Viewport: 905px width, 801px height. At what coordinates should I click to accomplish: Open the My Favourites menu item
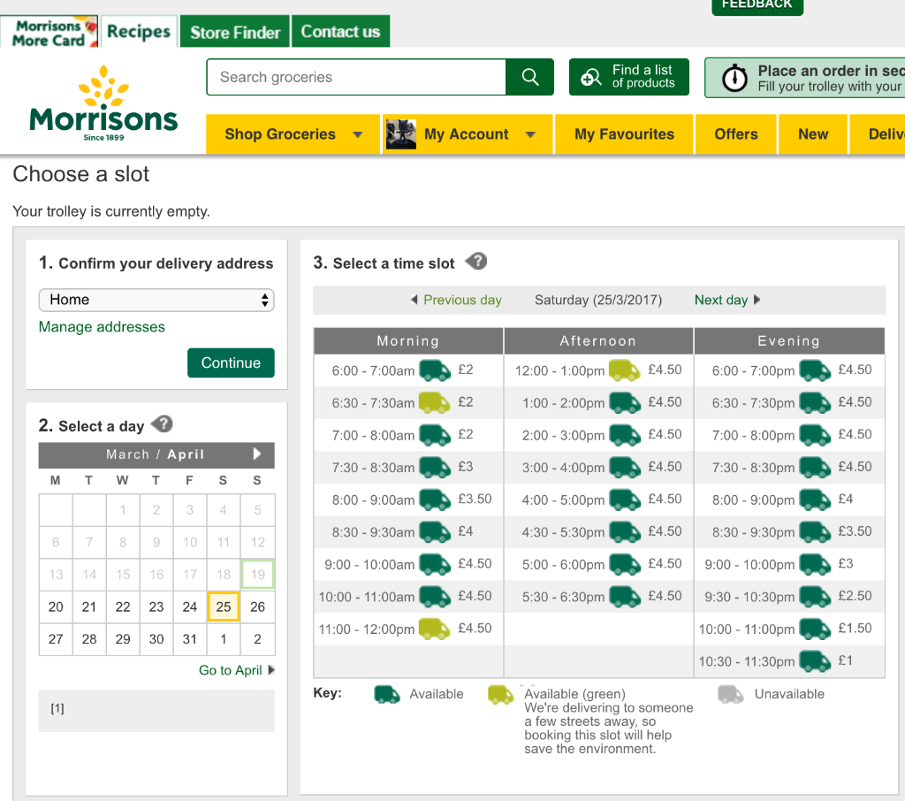[x=624, y=134]
